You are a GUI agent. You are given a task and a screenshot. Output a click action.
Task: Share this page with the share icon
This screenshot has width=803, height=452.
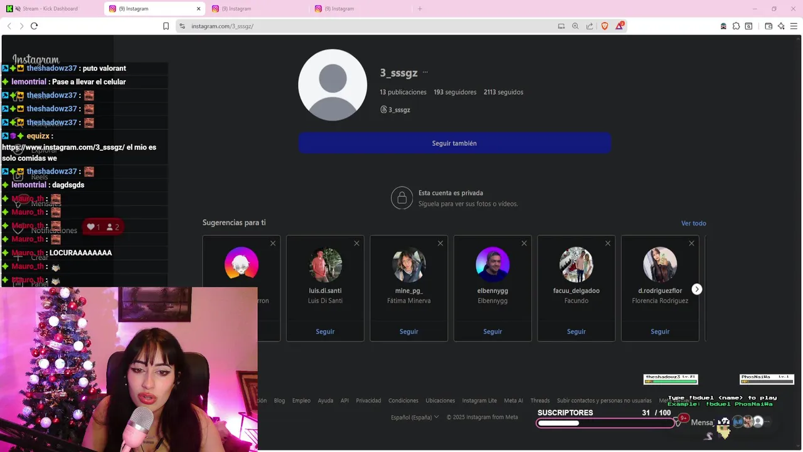[x=590, y=26]
